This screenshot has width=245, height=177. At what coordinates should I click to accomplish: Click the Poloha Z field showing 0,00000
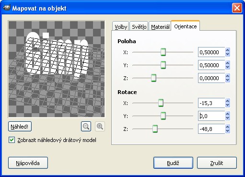(211, 78)
